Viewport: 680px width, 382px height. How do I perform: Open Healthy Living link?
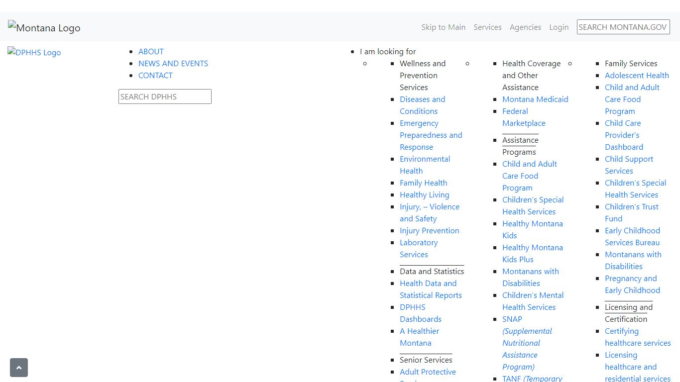tap(424, 194)
